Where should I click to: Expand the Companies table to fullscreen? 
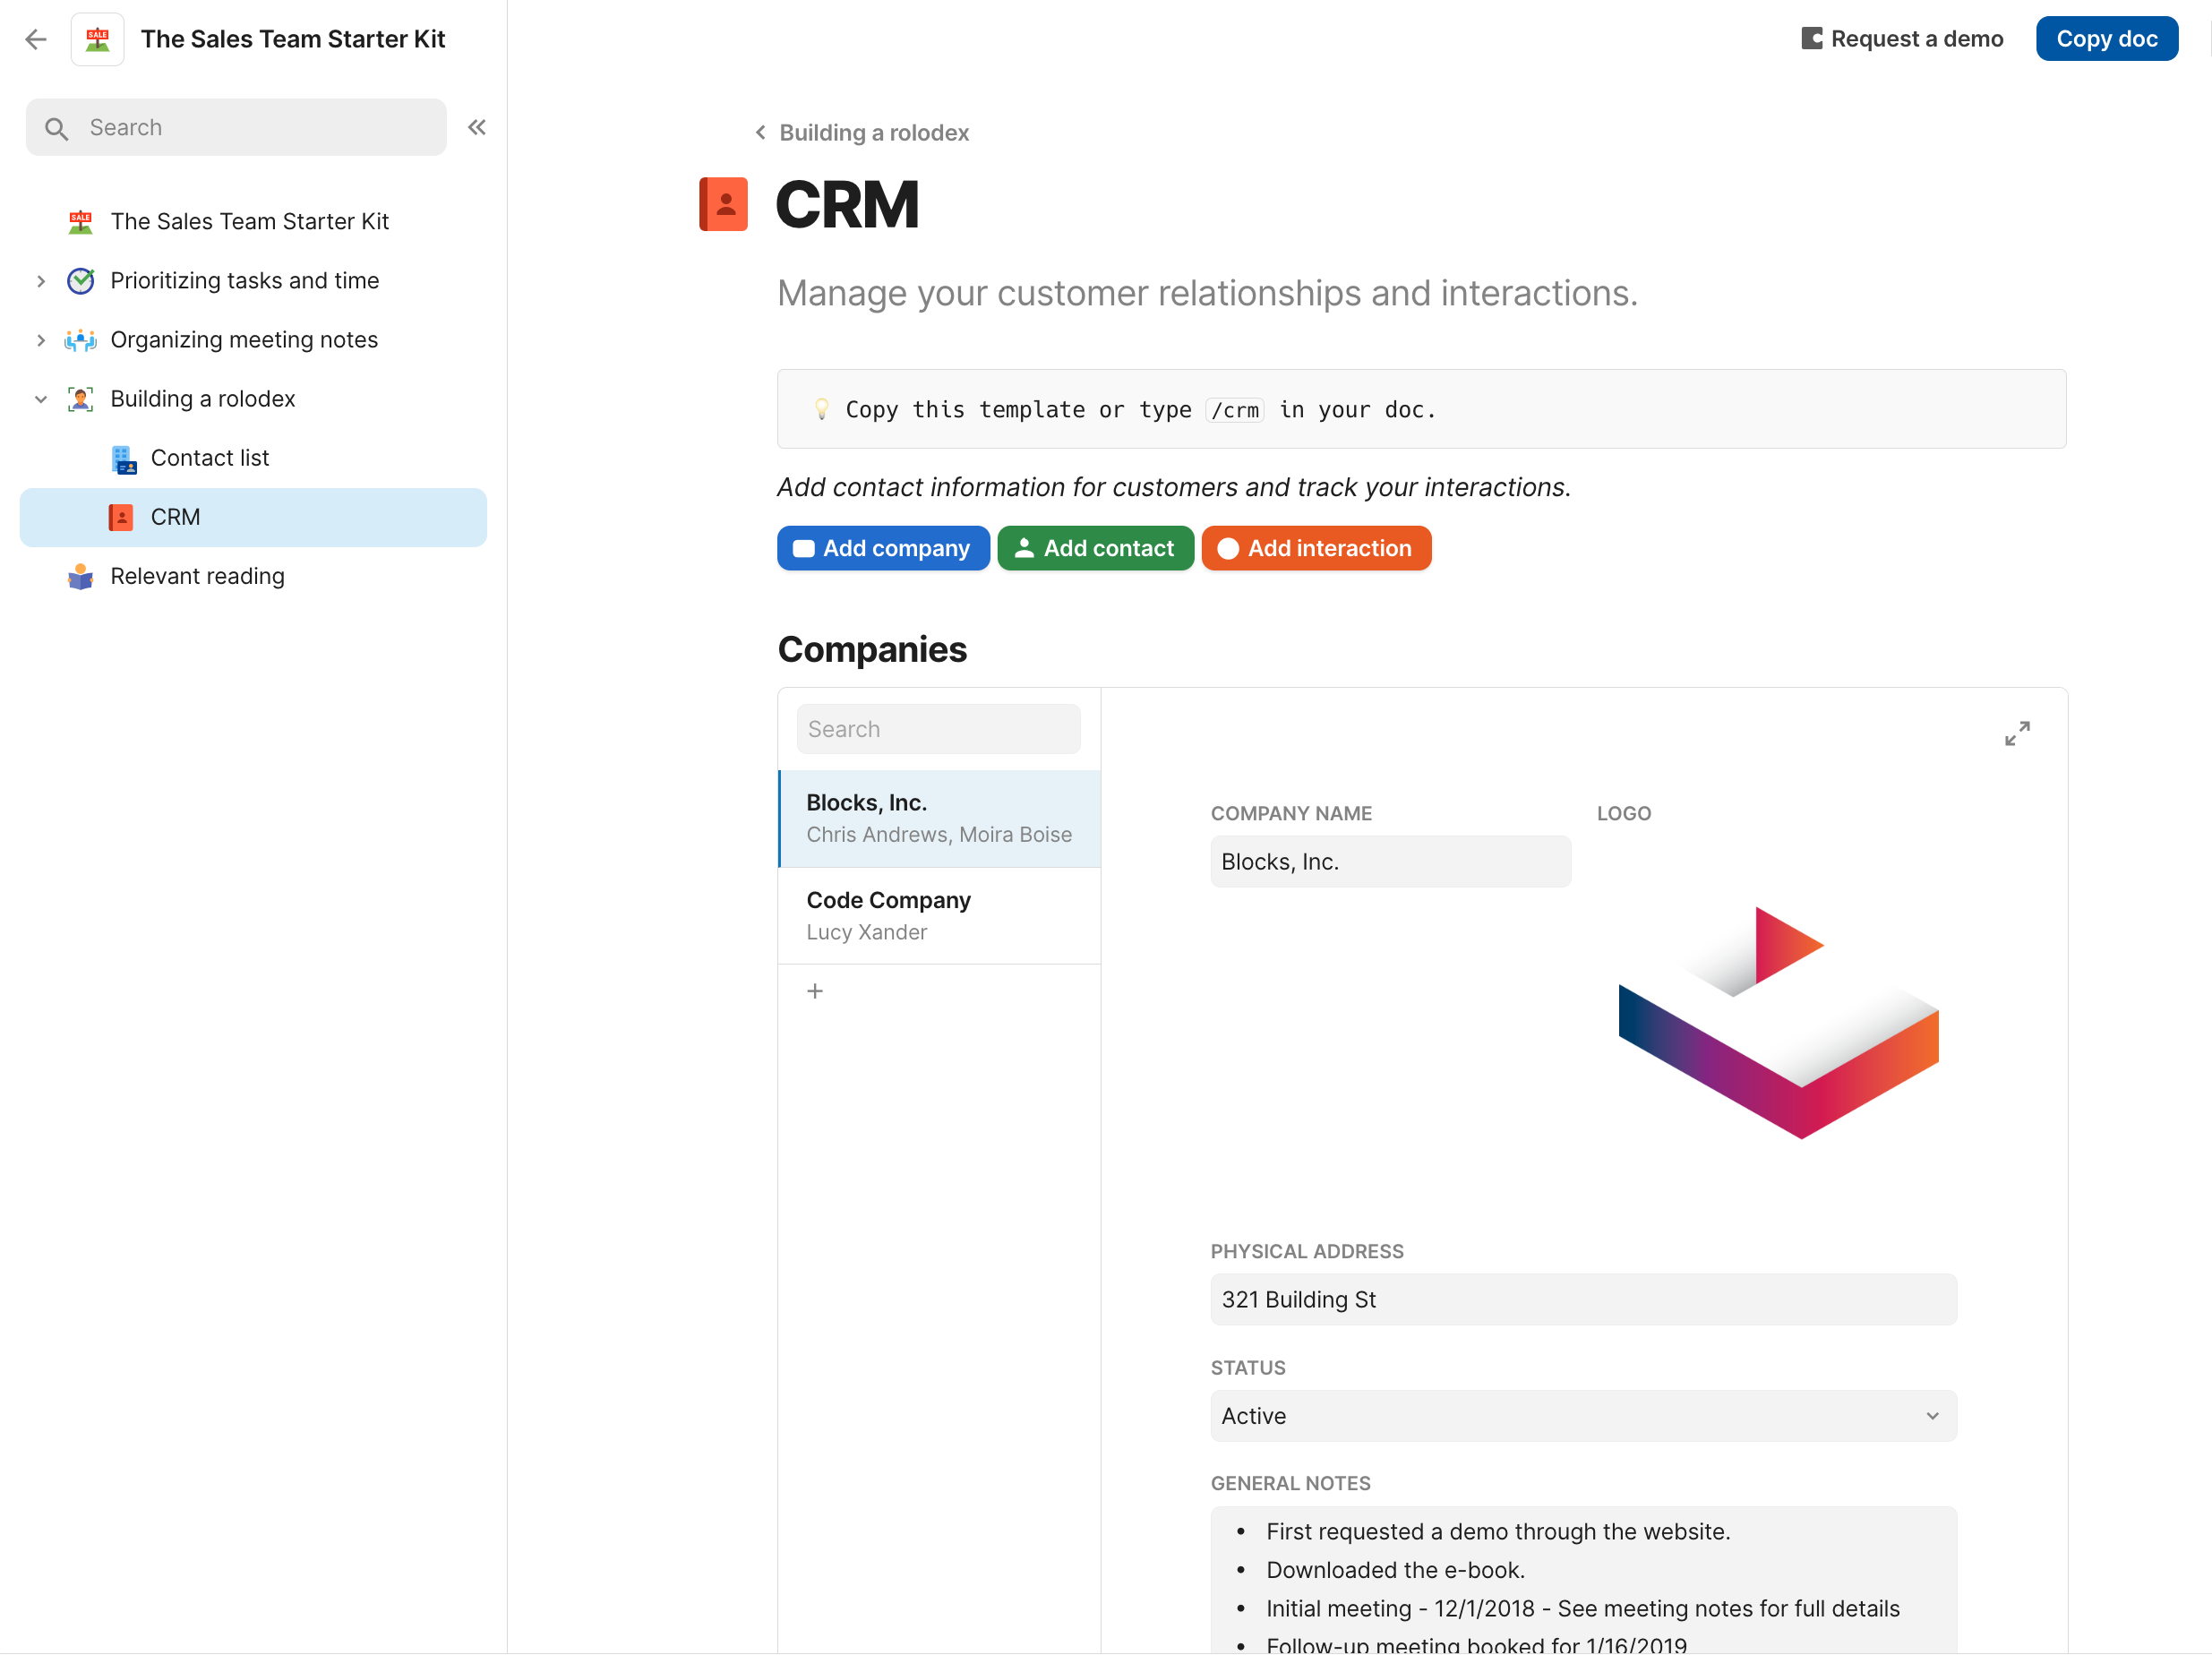pyautogui.click(x=2018, y=733)
